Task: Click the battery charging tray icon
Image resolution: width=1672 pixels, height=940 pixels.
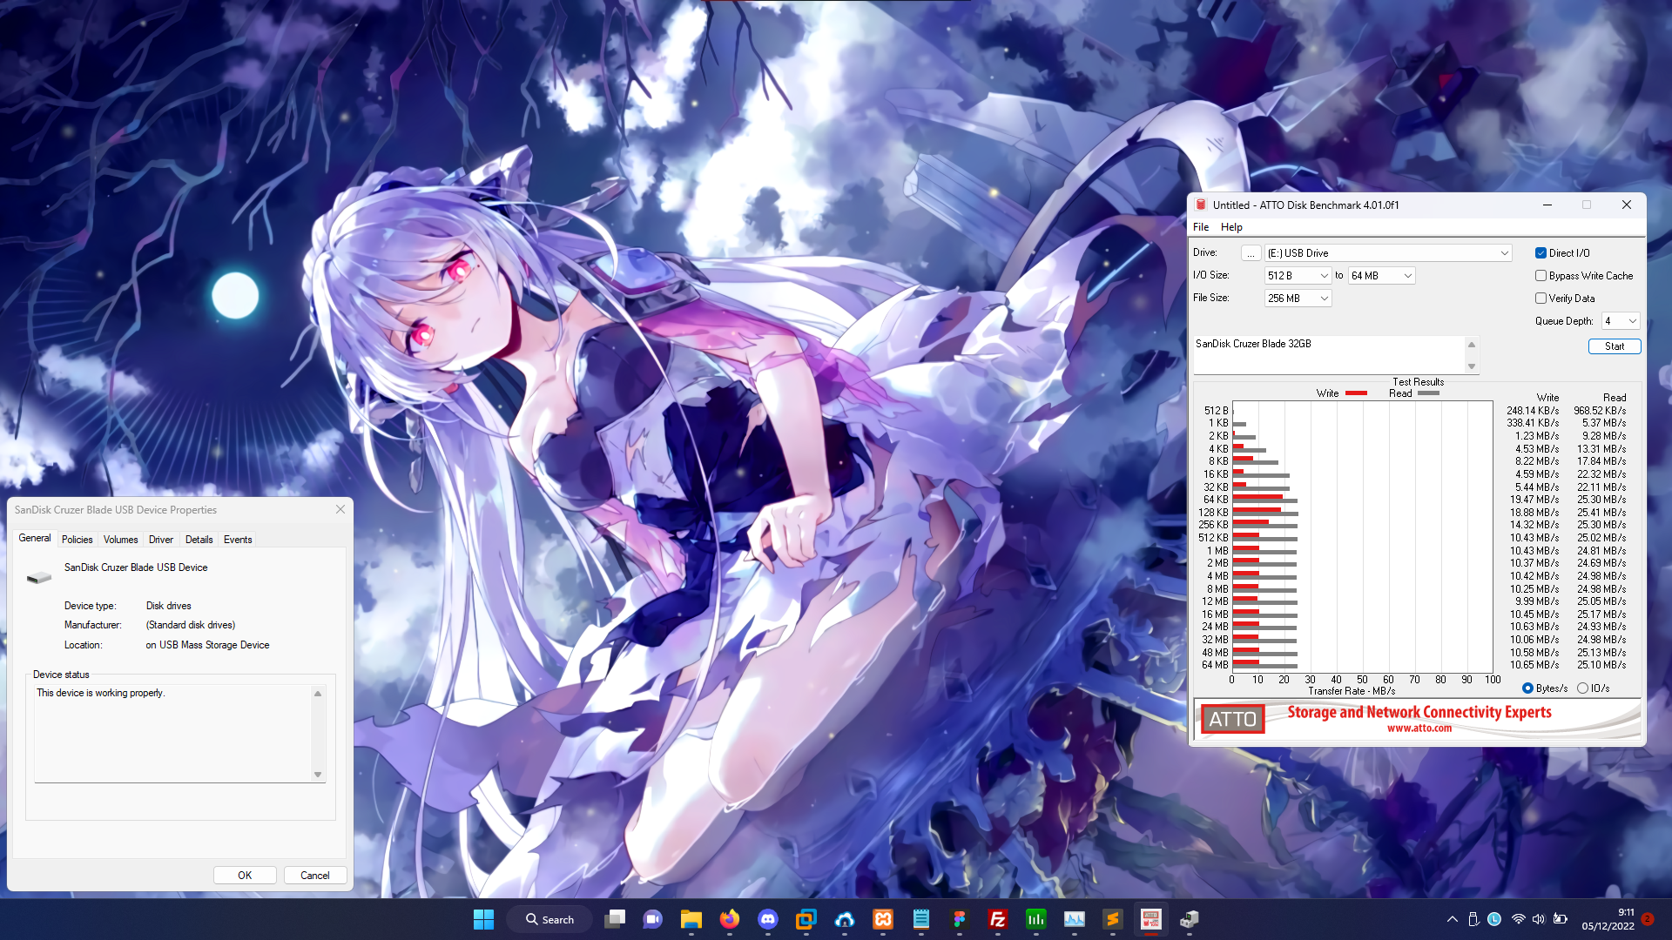Action: coord(1561,919)
